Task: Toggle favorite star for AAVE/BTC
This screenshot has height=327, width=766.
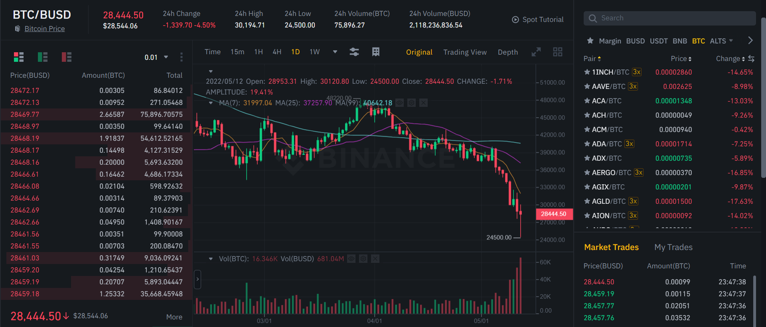Action: click(x=587, y=87)
